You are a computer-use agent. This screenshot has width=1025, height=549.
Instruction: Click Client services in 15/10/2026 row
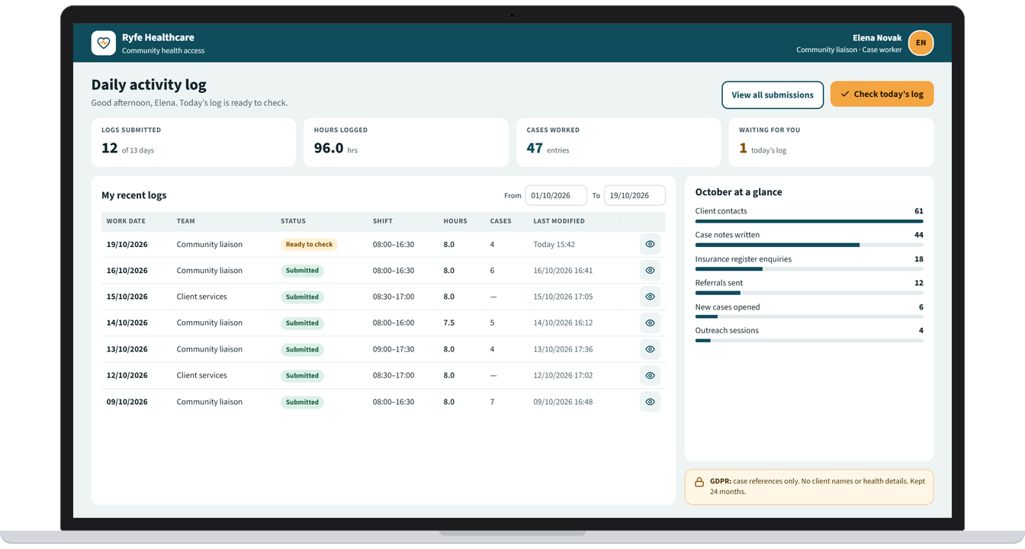point(201,297)
